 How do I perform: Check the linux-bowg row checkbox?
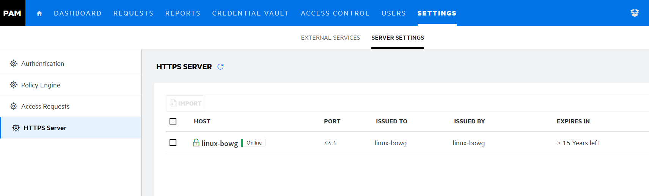pos(173,143)
